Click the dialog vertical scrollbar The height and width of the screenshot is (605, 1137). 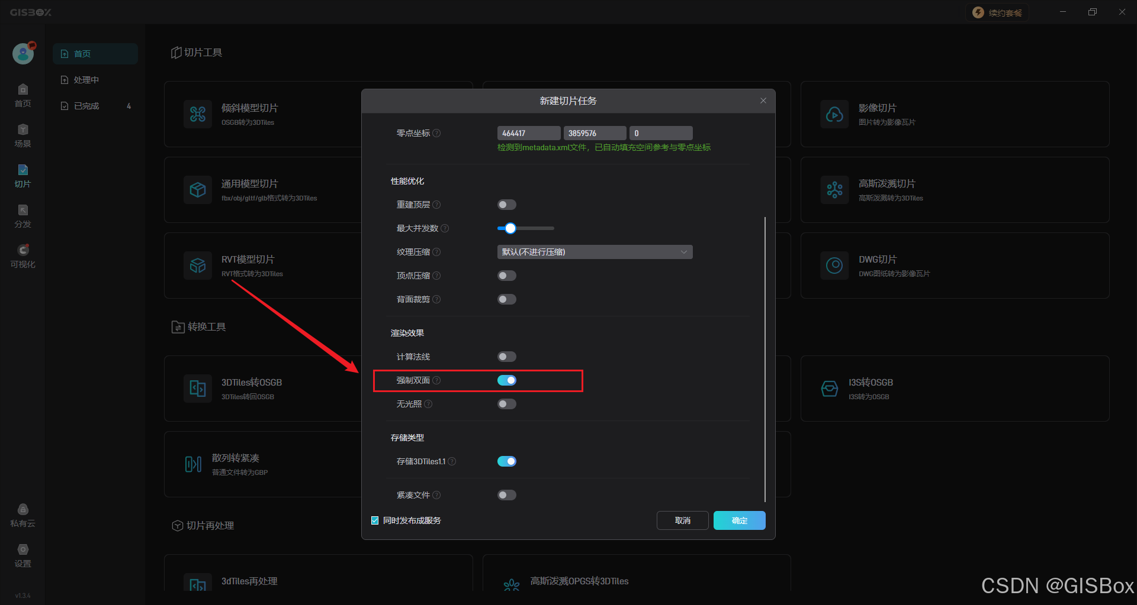tap(765, 360)
